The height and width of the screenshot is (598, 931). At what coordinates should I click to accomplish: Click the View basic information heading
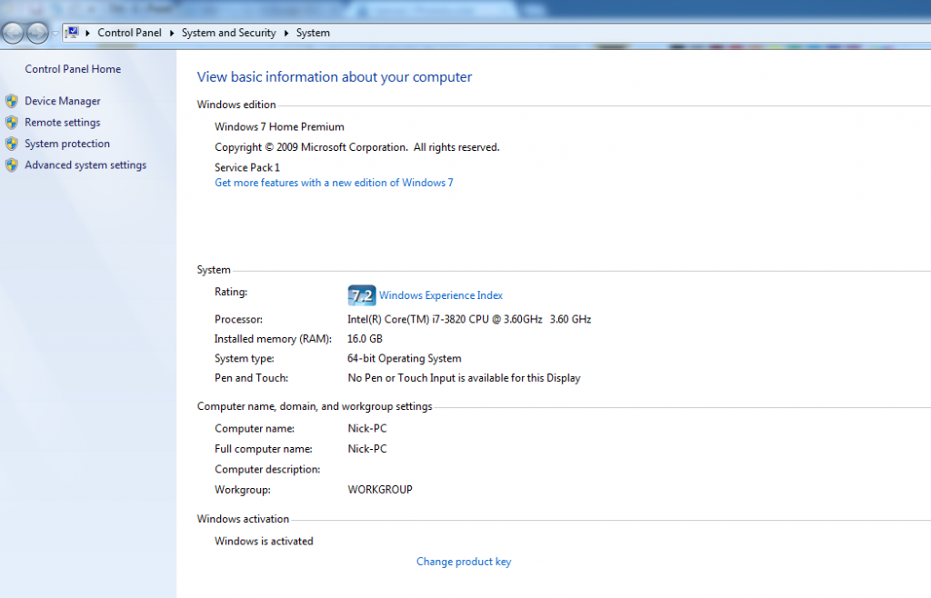point(335,77)
